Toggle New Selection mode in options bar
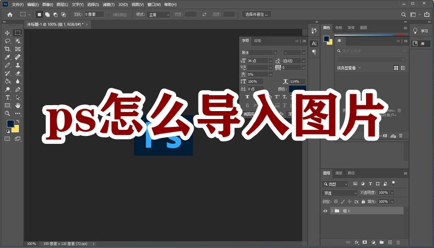The height and width of the screenshot is (248, 434). coord(39,15)
